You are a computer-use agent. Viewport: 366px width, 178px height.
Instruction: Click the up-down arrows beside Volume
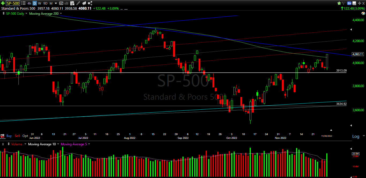tap(9, 144)
